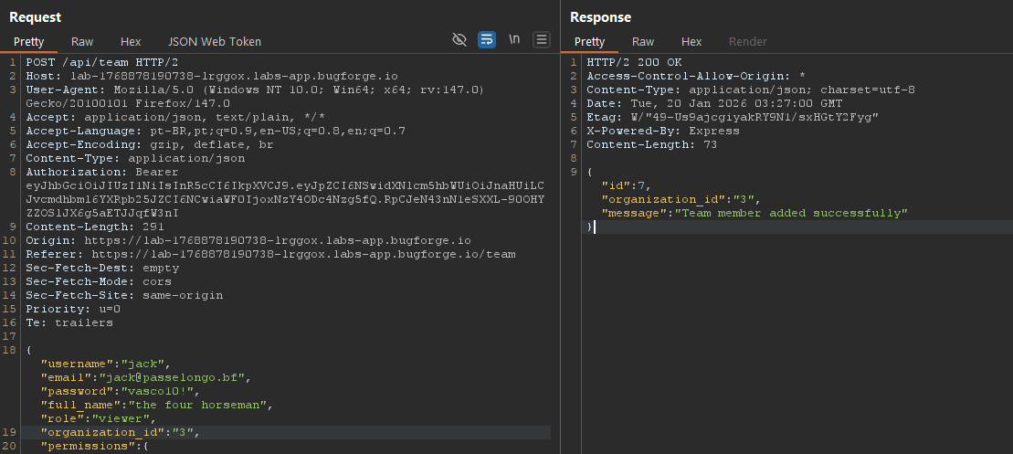Select the Response Raw tab
The image size is (1013, 454).
pos(643,41)
